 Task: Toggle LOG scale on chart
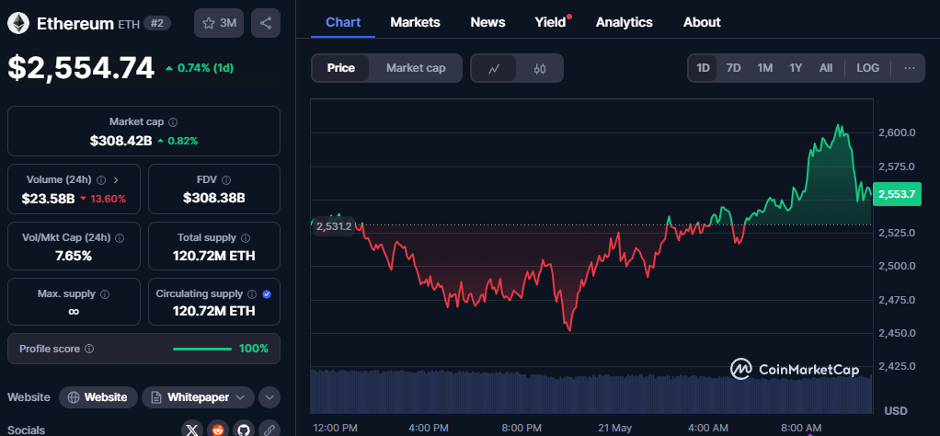(x=867, y=68)
